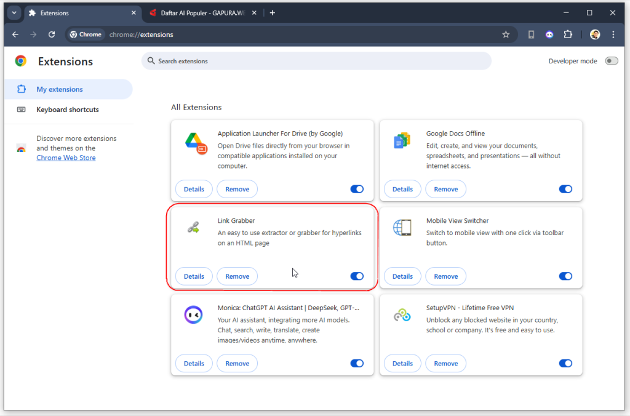630x416 pixels.
Task: Open Details for Application Launcher For Drive
Action: click(x=194, y=190)
